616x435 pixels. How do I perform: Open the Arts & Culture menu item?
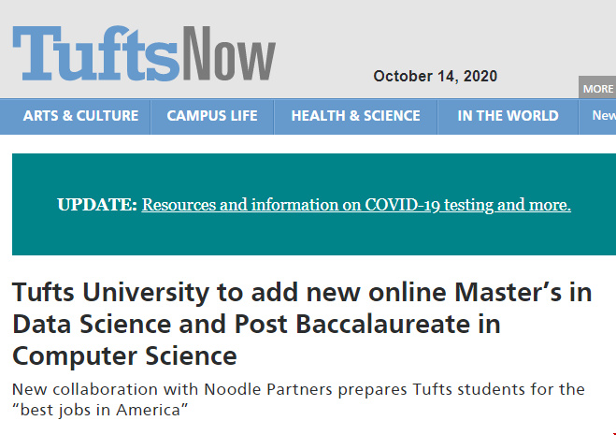pyautogui.click(x=80, y=116)
